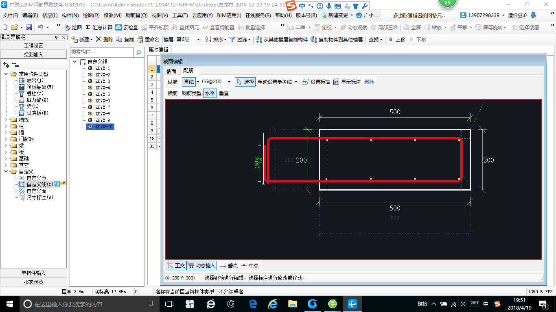Image resolution: width=556 pixels, height=312 pixels.
Task: Click the search magnifier next to 搜索构件
Action: tap(139, 52)
